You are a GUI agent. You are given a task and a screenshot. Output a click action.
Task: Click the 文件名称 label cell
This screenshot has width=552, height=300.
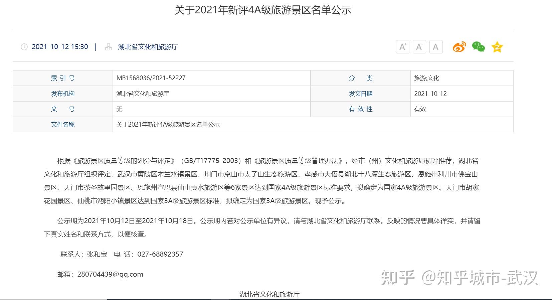point(63,124)
